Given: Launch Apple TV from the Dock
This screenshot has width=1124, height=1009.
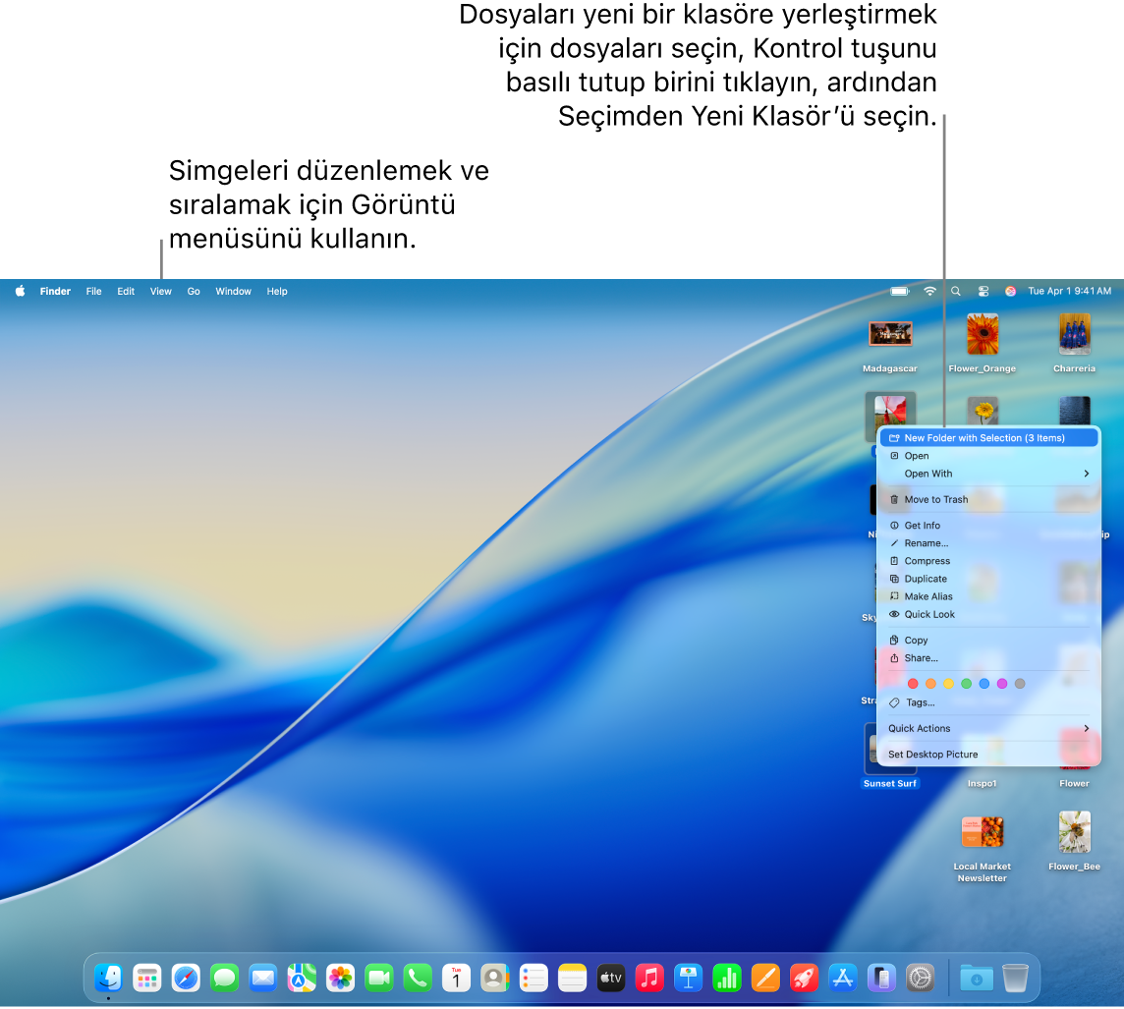Looking at the screenshot, I should click(x=611, y=979).
